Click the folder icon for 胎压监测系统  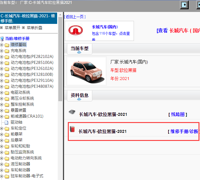[7, 152]
